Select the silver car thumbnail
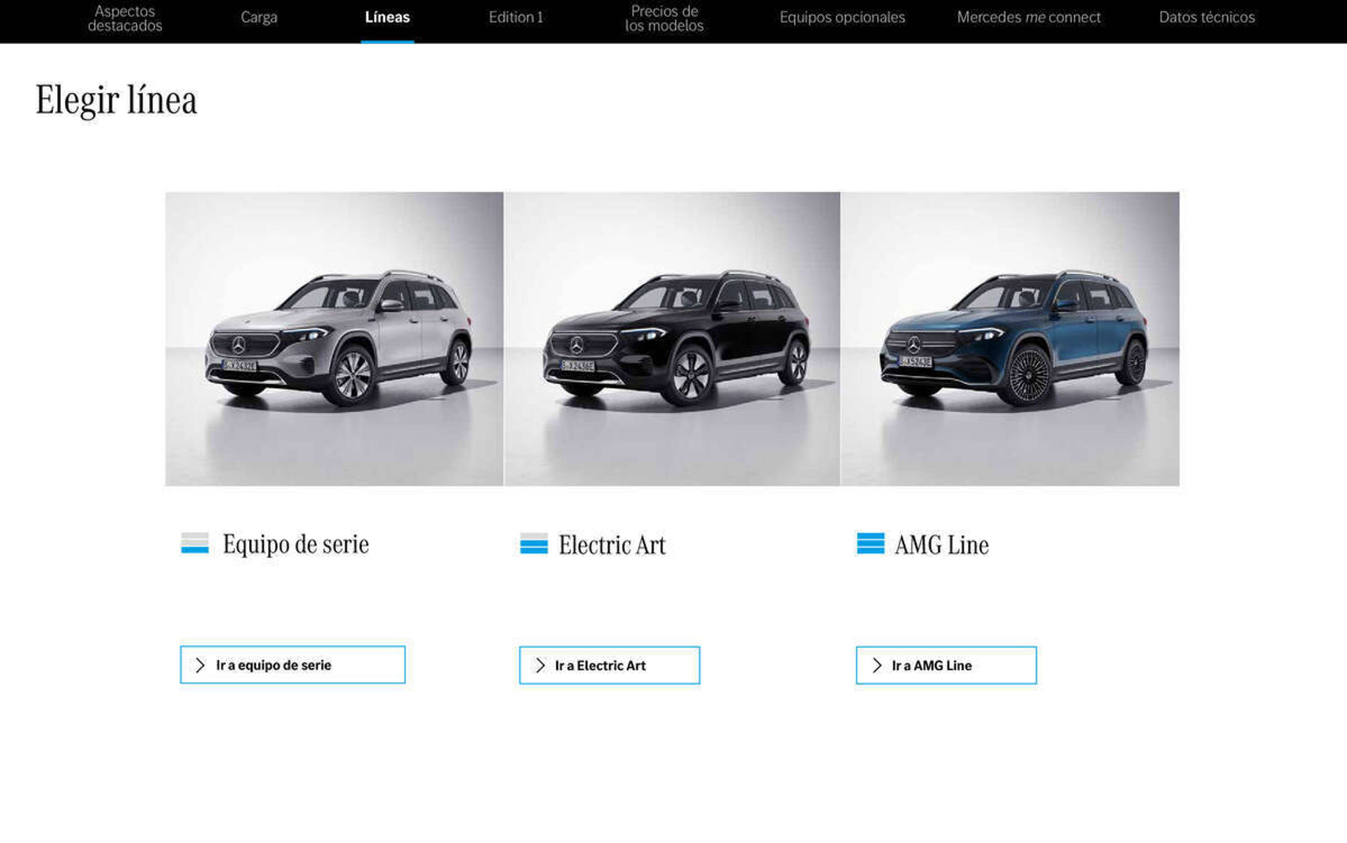The image size is (1347, 843). 334,339
